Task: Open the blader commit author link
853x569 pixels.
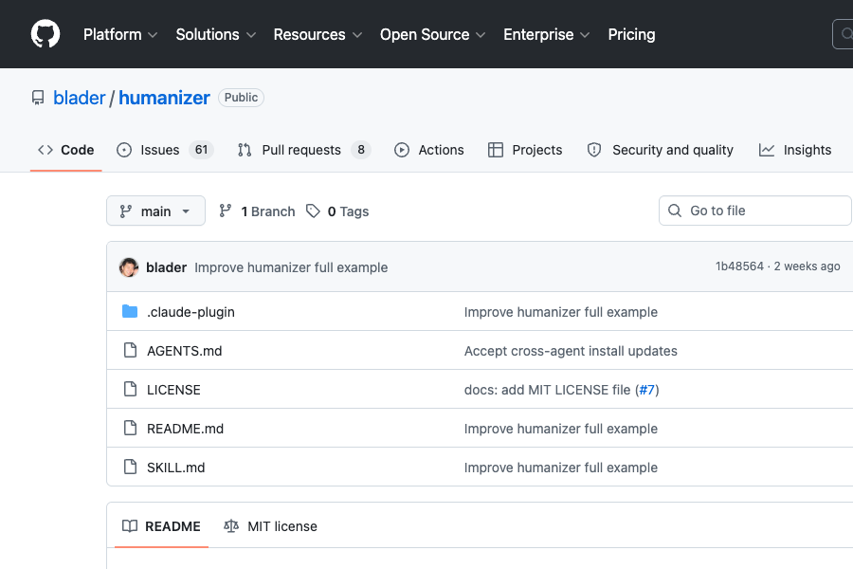Action: (x=167, y=267)
